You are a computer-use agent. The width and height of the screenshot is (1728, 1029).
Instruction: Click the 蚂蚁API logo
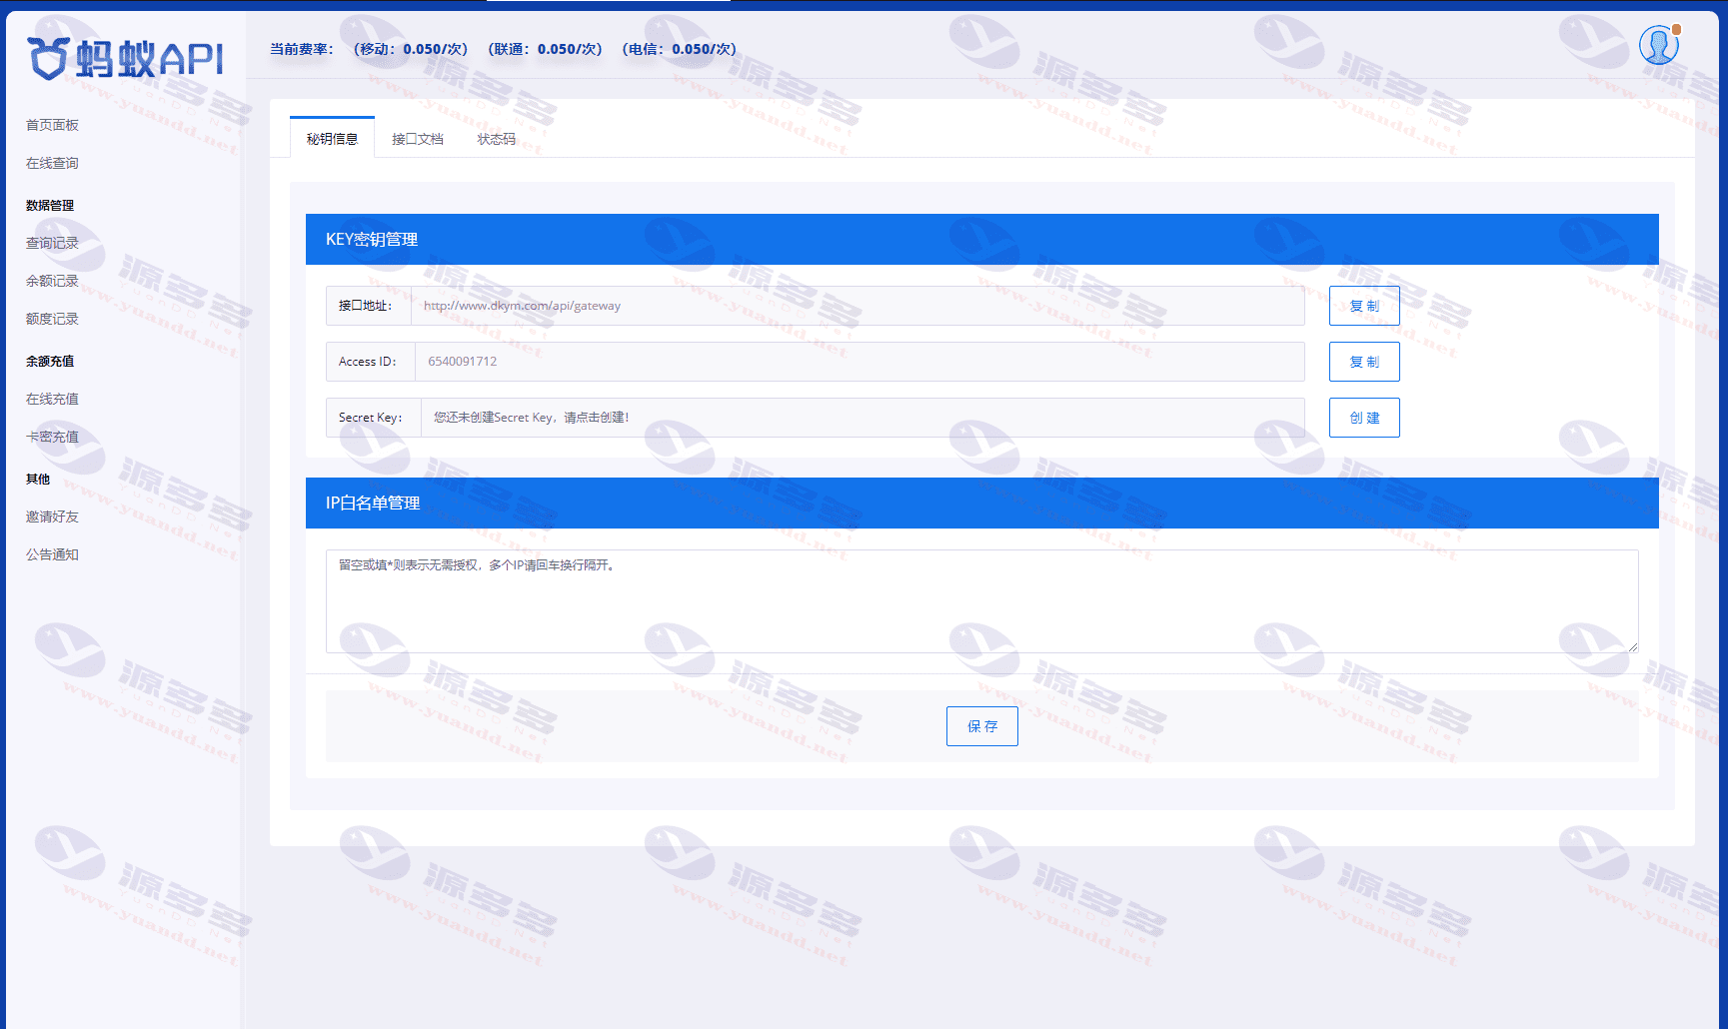click(x=125, y=59)
